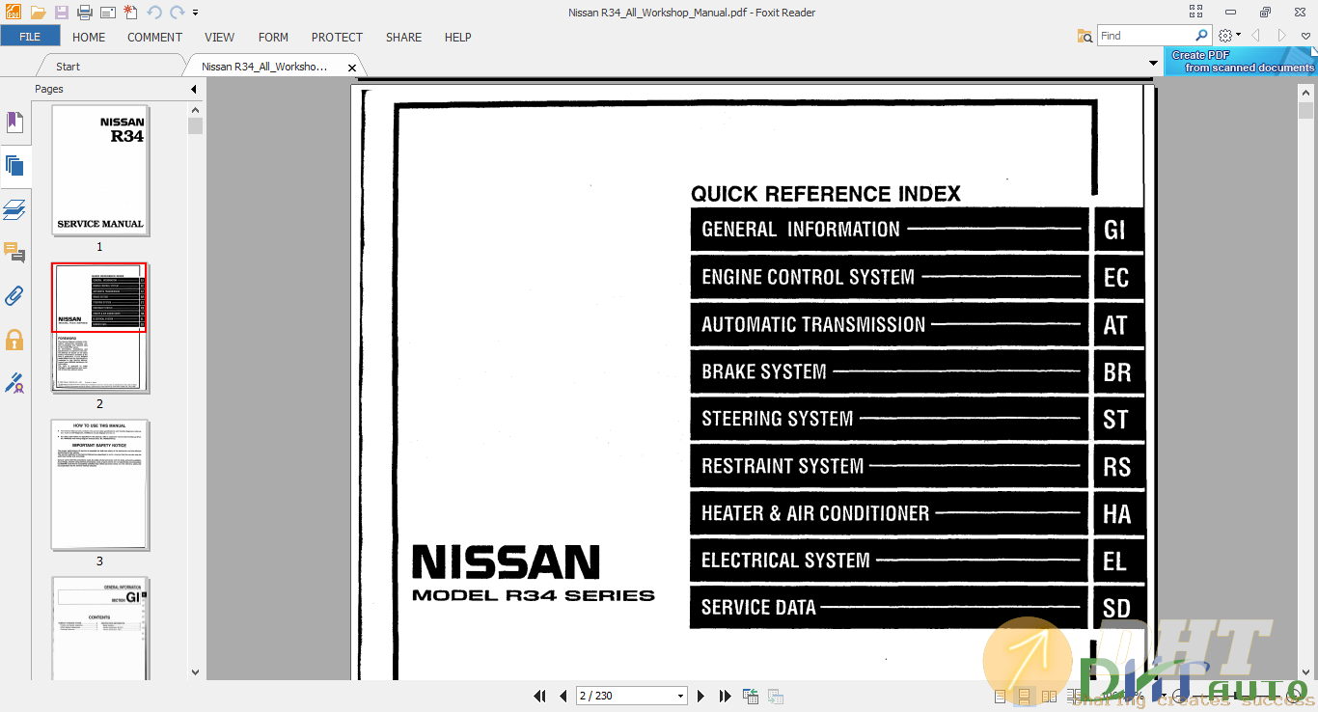Viewport: 1318px width, 712px height.
Task: Click the Foxit PDF application logo
Action: point(13,13)
